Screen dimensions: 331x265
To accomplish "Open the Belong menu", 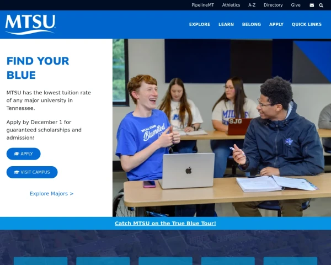I will [x=252, y=24].
